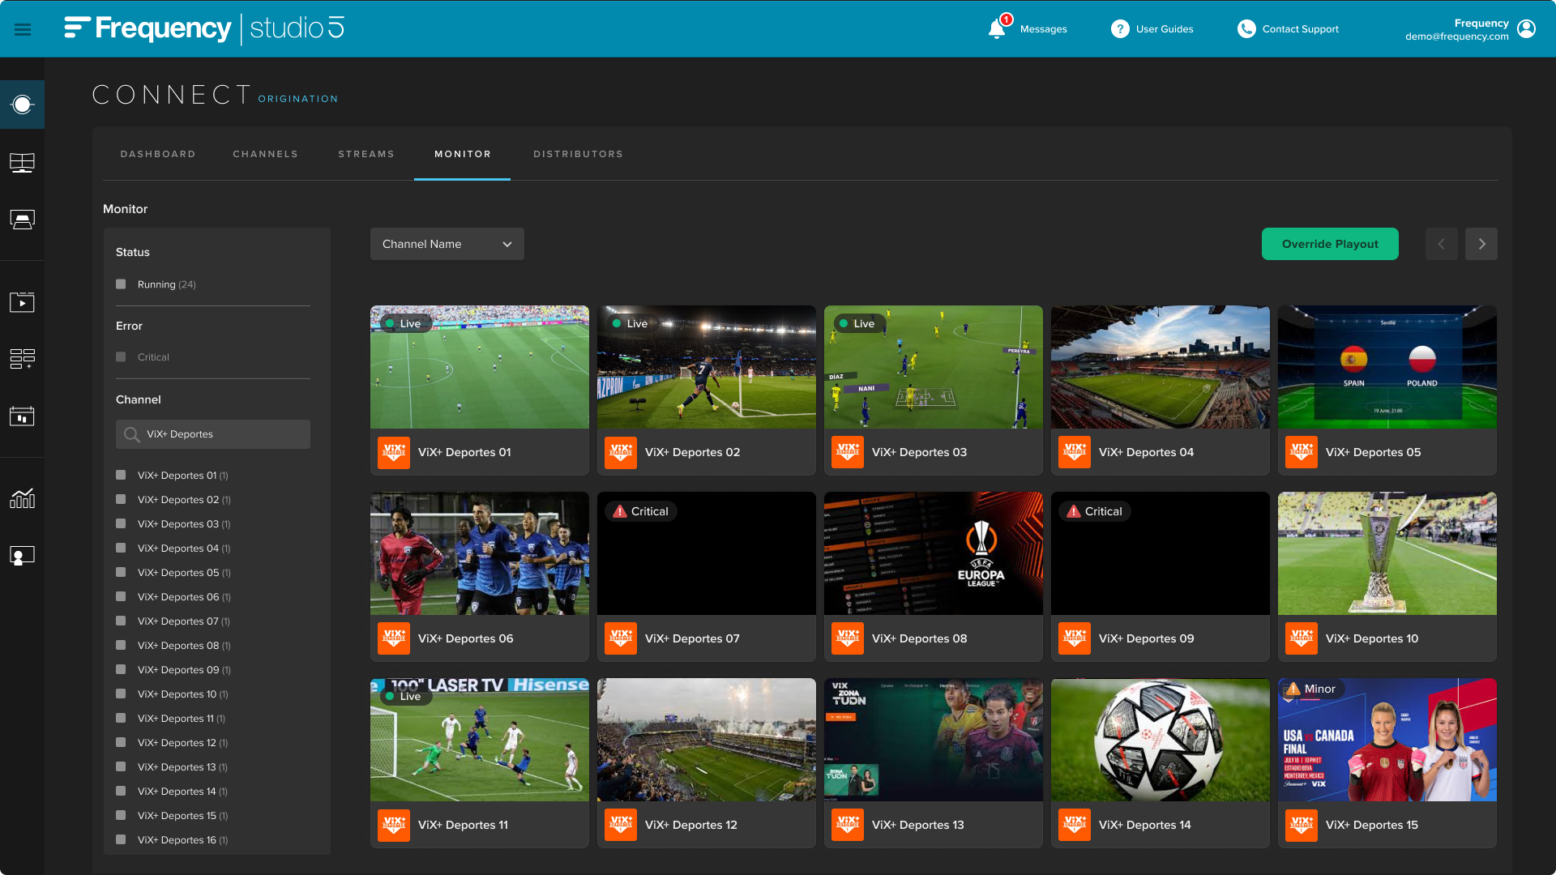Click the search icon in channel filter
This screenshot has height=875, width=1556.
(131, 435)
